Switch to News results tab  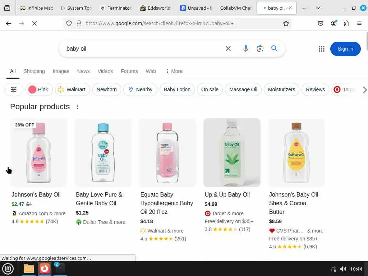tap(83, 71)
